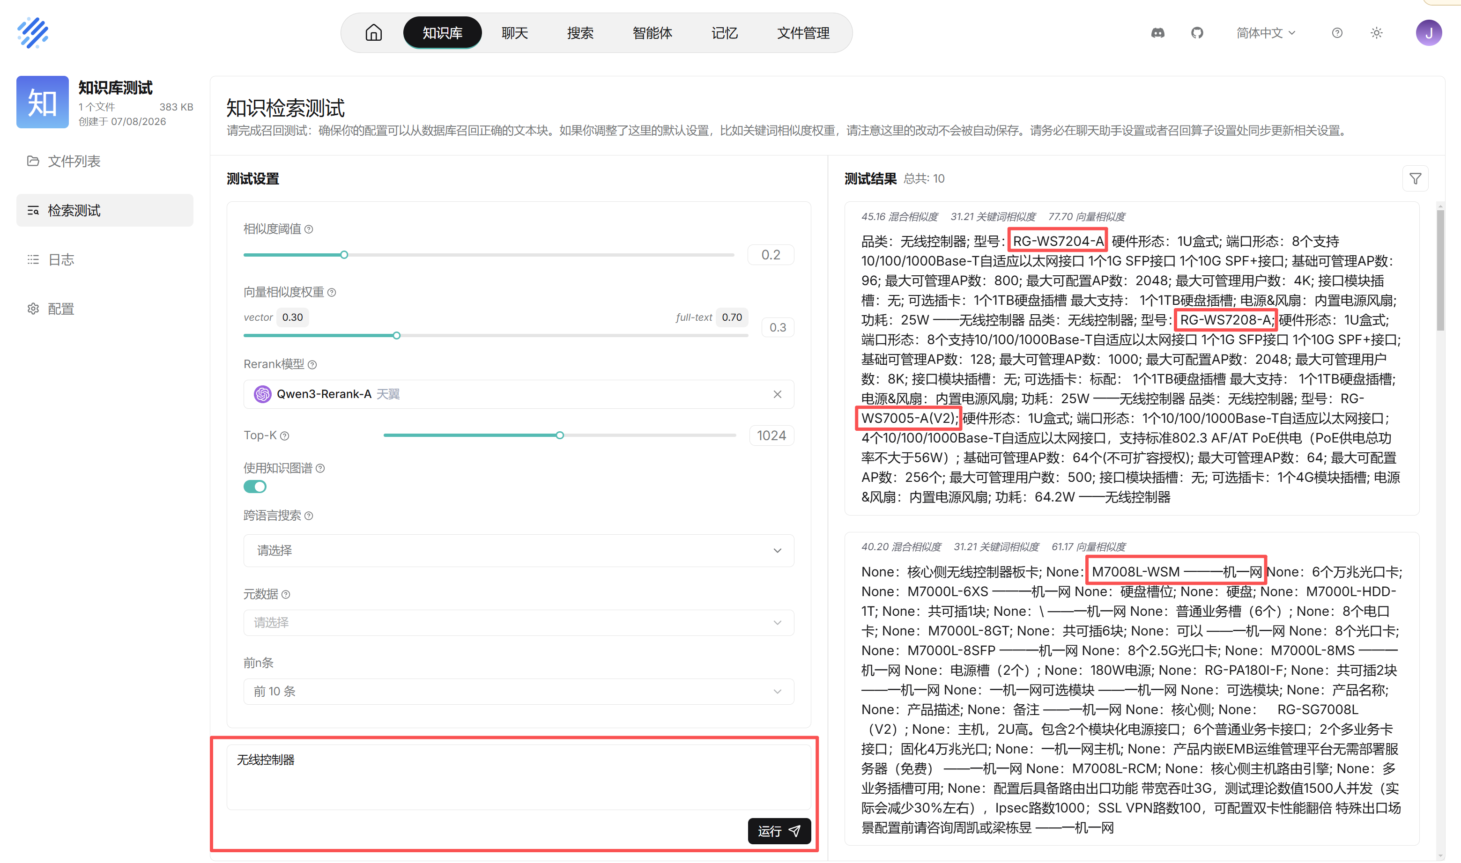1461x863 pixels.
Task: Click the 40.20 混合相似度 score
Action: tap(901, 546)
